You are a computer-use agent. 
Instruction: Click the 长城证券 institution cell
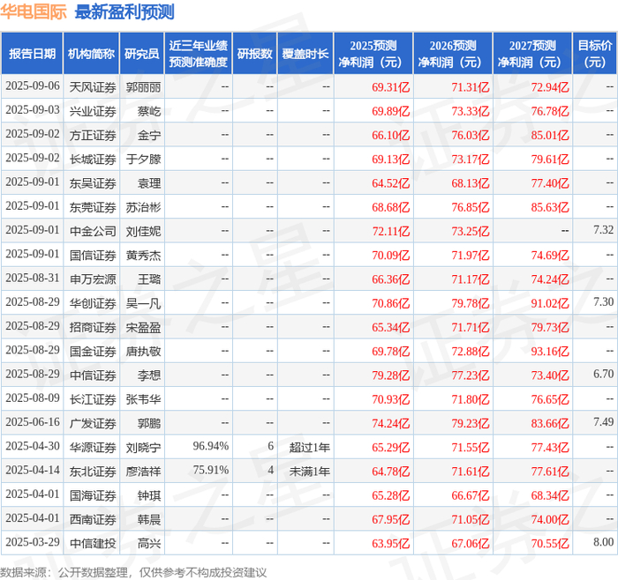(93, 160)
